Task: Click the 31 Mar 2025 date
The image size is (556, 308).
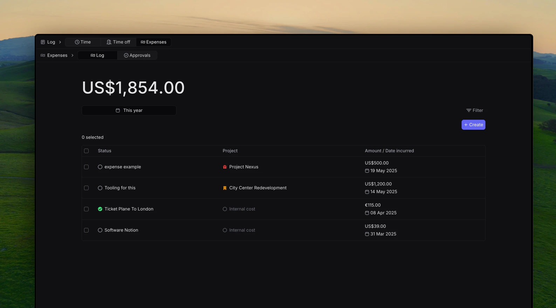Action: click(x=383, y=234)
